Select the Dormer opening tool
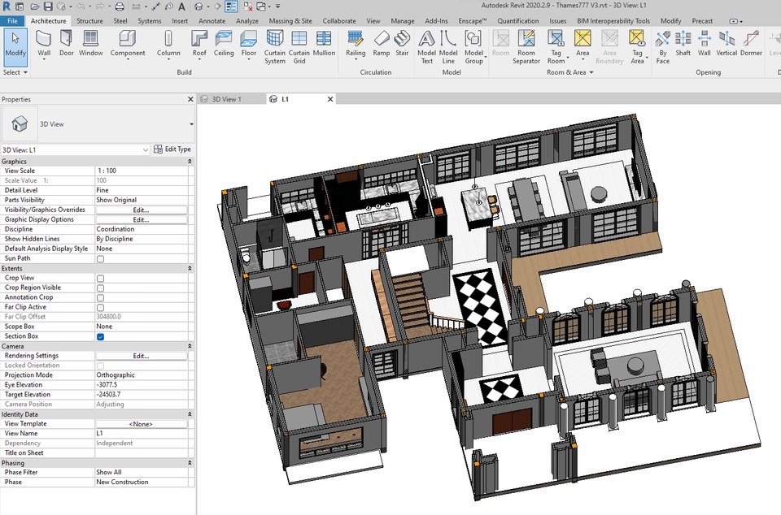The image size is (781, 515). 751,44
